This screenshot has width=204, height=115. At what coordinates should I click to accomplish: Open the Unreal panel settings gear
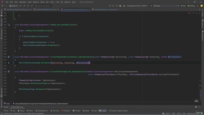pos(196,107)
